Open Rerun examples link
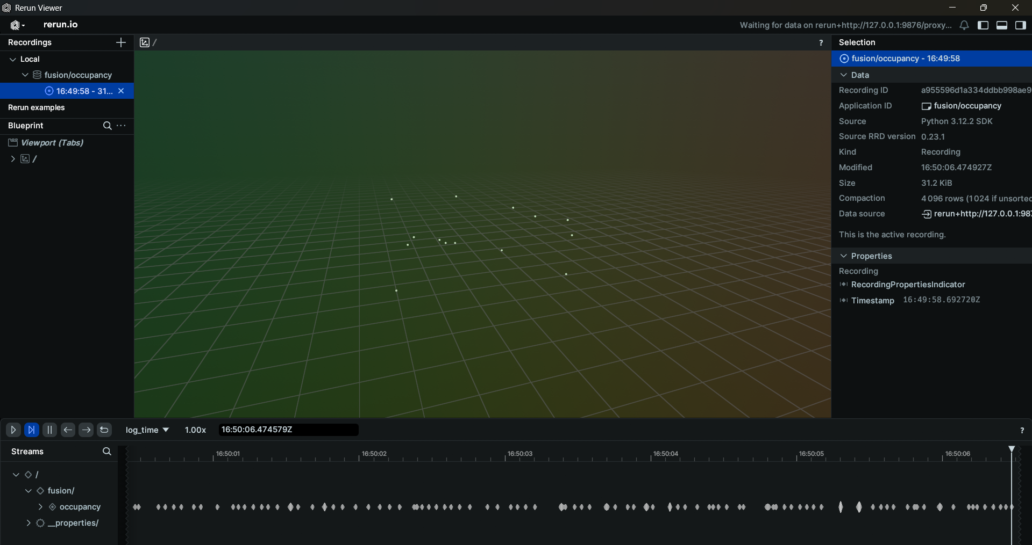1032x545 pixels. (36, 107)
